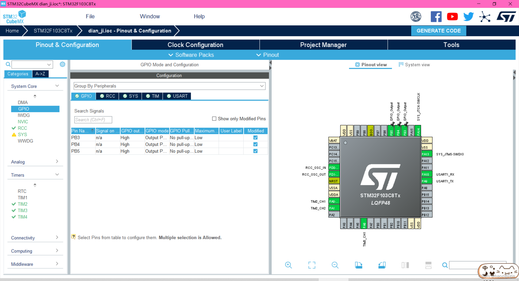
Task: Rotate the chip counter-clockwise
Action: [382, 265]
